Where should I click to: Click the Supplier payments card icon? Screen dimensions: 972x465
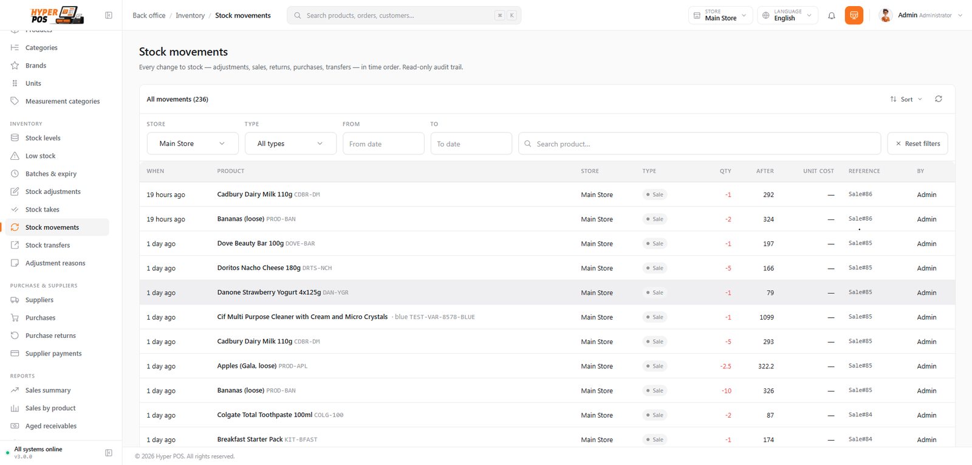(x=15, y=354)
